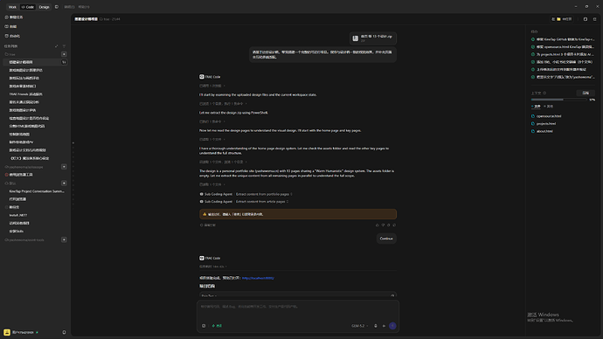Add a task under yashowoma/scisscope group
This screenshot has height=339, width=603.
pos(64,167)
